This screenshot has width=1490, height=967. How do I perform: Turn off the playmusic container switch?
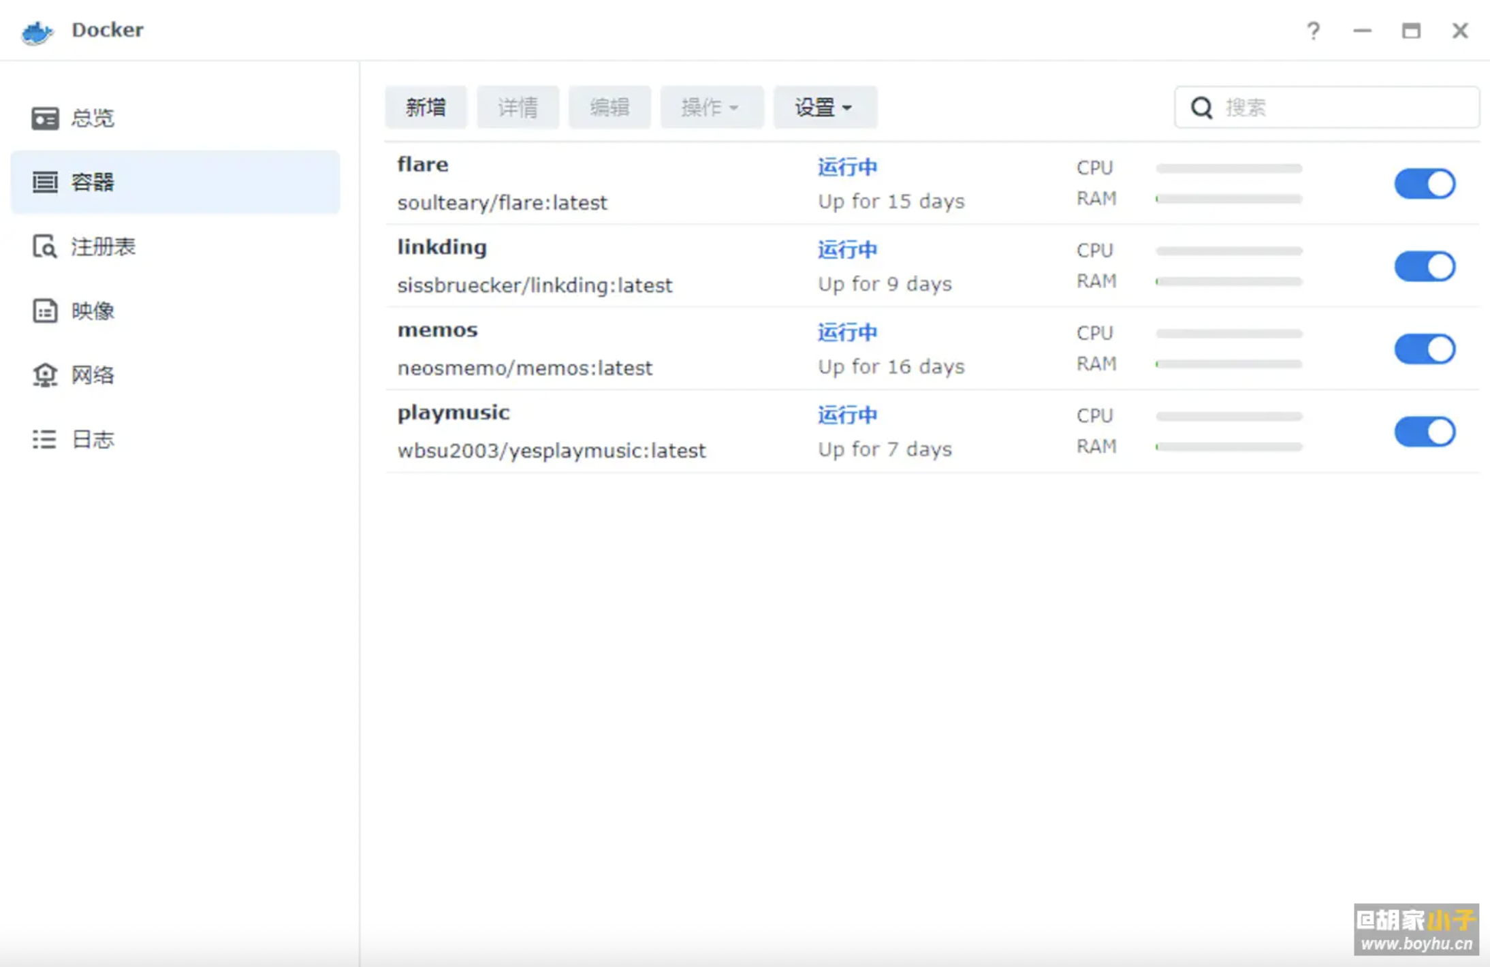click(x=1425, y=432)
